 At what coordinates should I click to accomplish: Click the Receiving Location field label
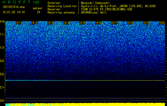(x=62, y=6)
